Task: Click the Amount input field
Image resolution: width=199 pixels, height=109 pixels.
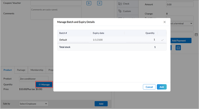Action: (180, 5)
